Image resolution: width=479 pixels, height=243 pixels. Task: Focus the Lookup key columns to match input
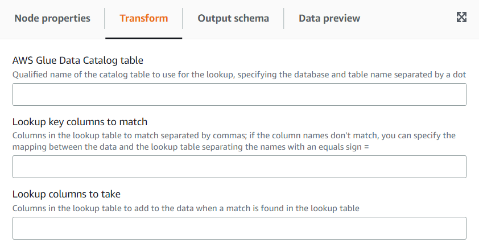(239, 167)
